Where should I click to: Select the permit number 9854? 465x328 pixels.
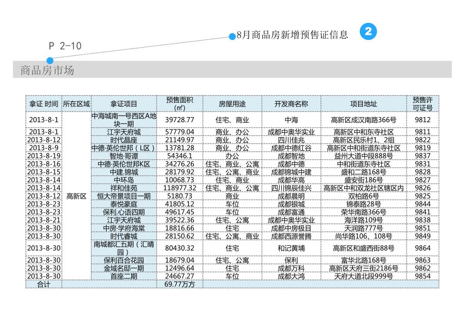pyautogui.click(x=423, y=276)
